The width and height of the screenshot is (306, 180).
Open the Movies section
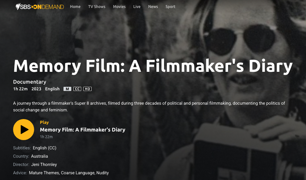pyautogui.click(x=119, y=7)
